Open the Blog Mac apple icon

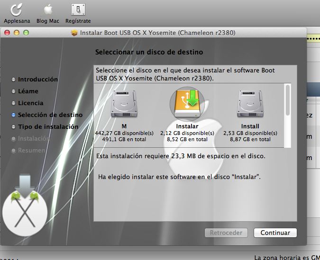pyautogui.click(x=48, y=10)
